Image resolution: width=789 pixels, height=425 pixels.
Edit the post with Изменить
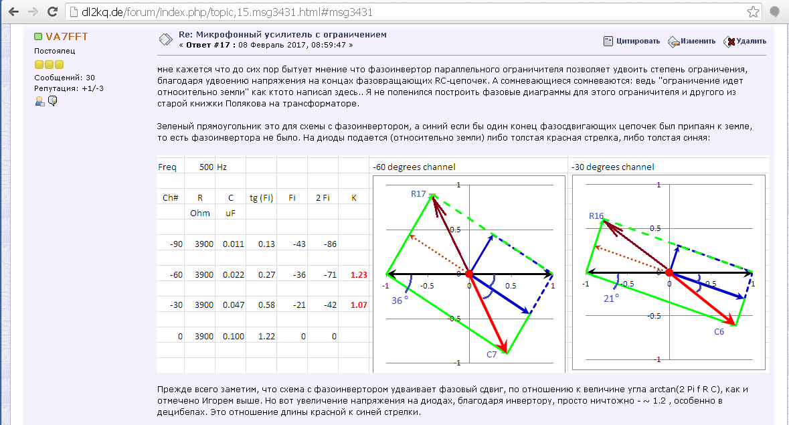pyautogui.click(x=692, y=41)
